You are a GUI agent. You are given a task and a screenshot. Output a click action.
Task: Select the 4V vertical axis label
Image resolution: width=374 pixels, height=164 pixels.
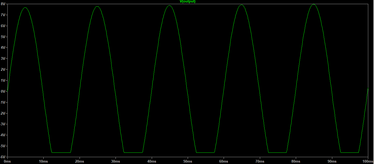click(3, 48)
